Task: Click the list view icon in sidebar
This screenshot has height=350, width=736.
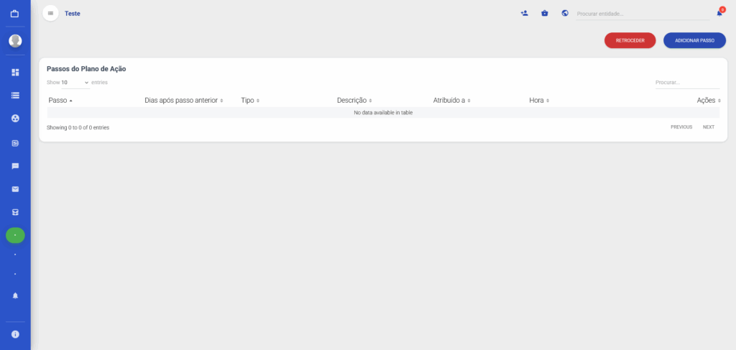Action: [15, 95]
